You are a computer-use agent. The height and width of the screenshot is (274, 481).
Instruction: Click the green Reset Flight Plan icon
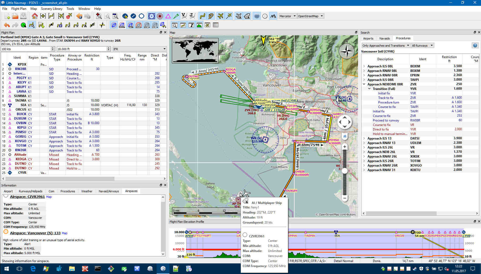[x=23, y=25]
